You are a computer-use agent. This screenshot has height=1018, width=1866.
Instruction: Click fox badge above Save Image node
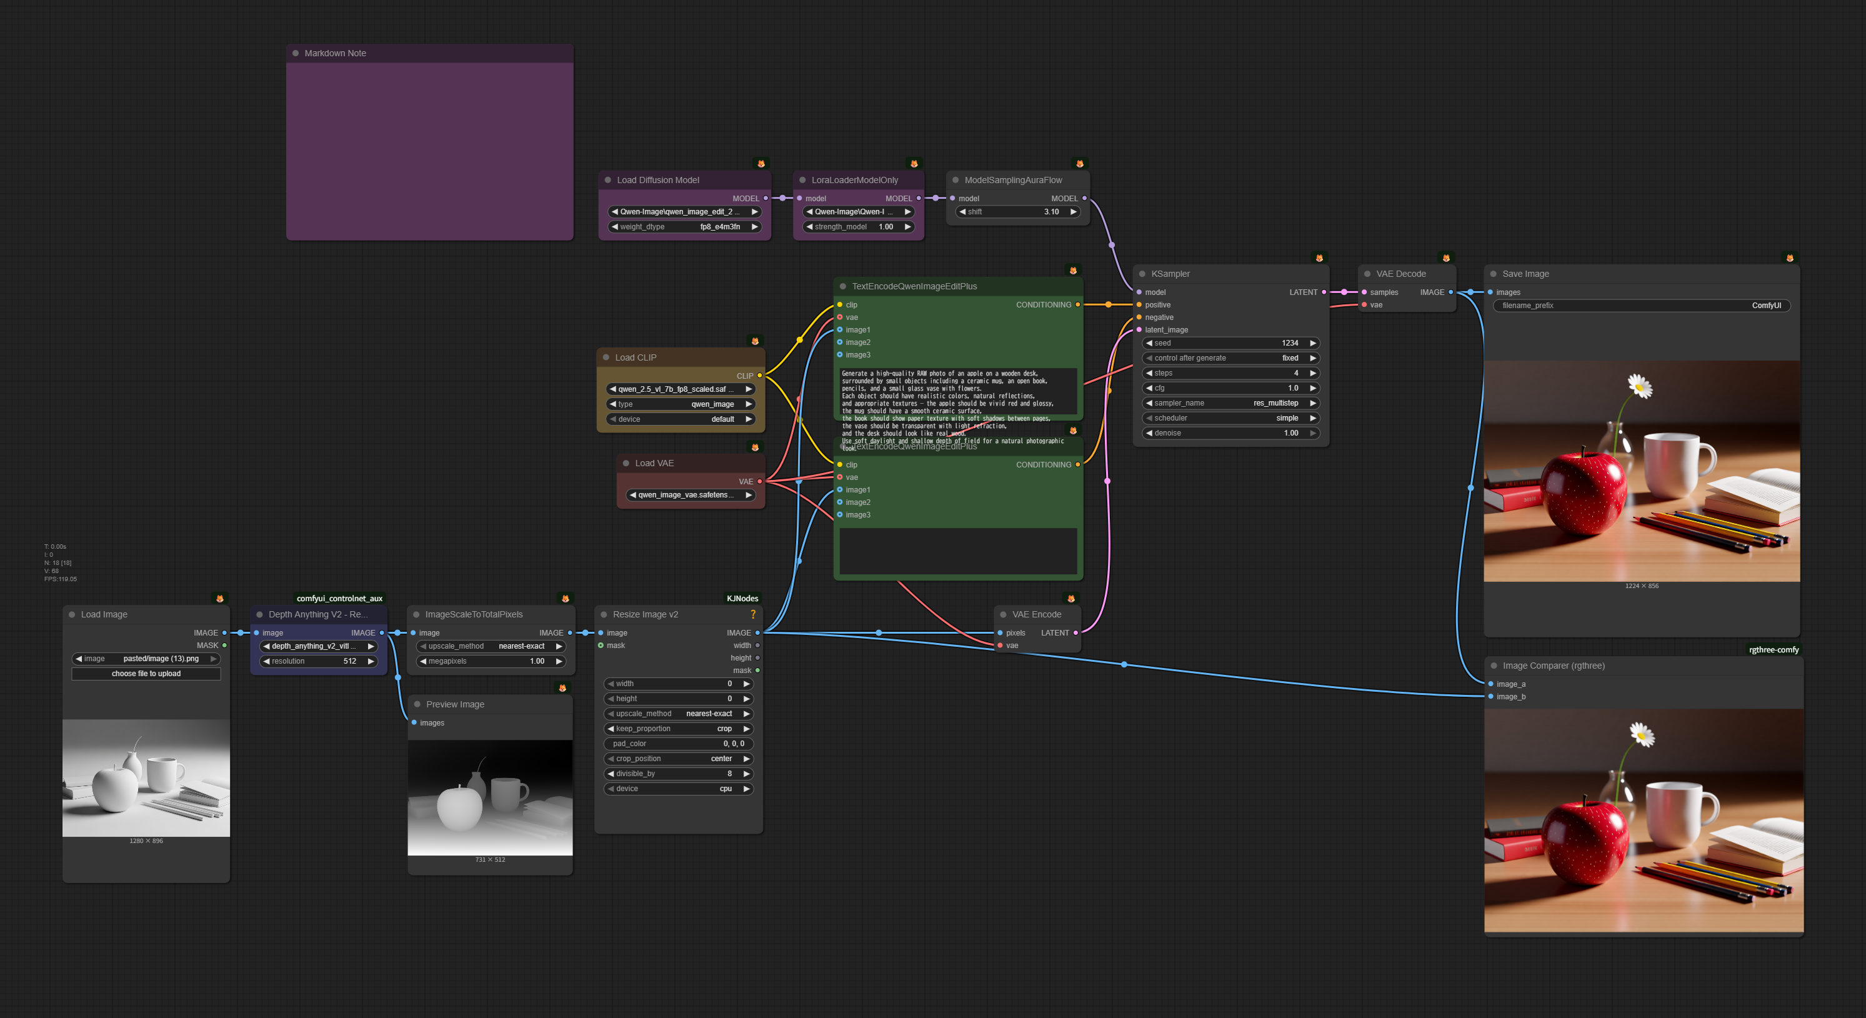point(1789,258)
